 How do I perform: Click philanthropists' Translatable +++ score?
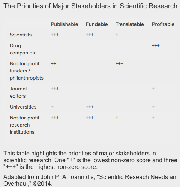tap(119, 63)
